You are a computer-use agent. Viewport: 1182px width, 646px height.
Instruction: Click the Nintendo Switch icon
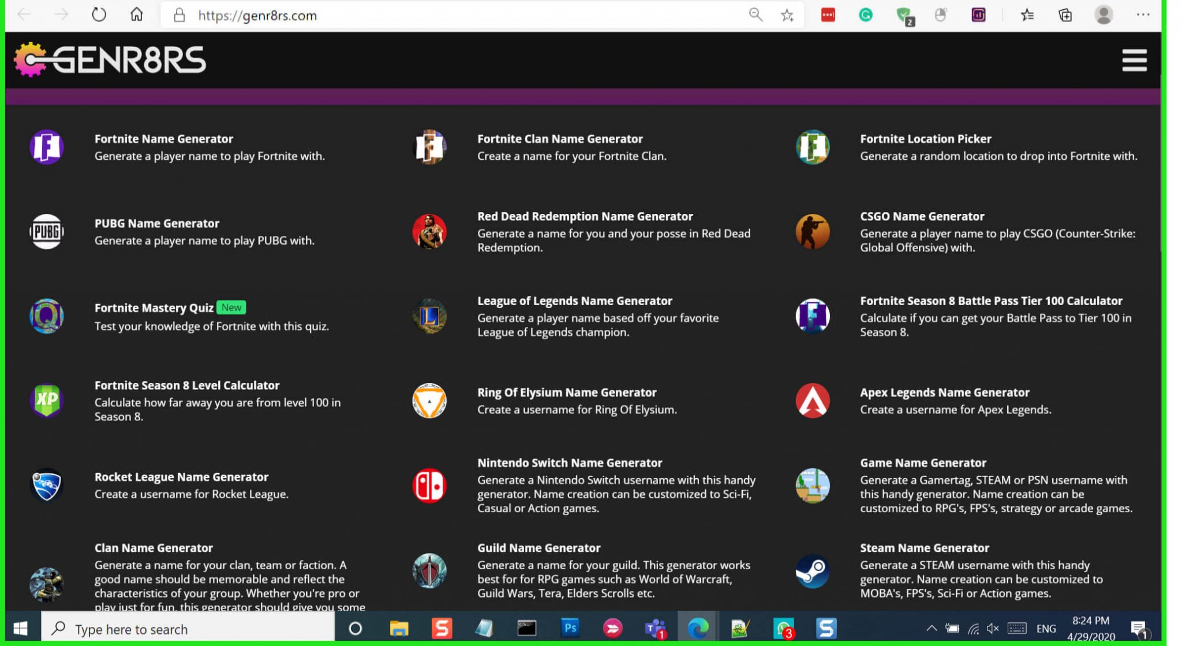click(429, 486)
